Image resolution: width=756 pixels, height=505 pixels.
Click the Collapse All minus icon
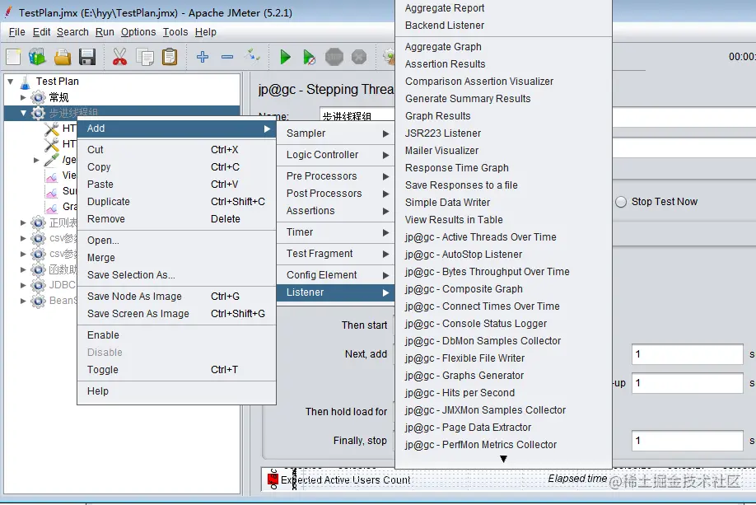(x=227, y=57)
